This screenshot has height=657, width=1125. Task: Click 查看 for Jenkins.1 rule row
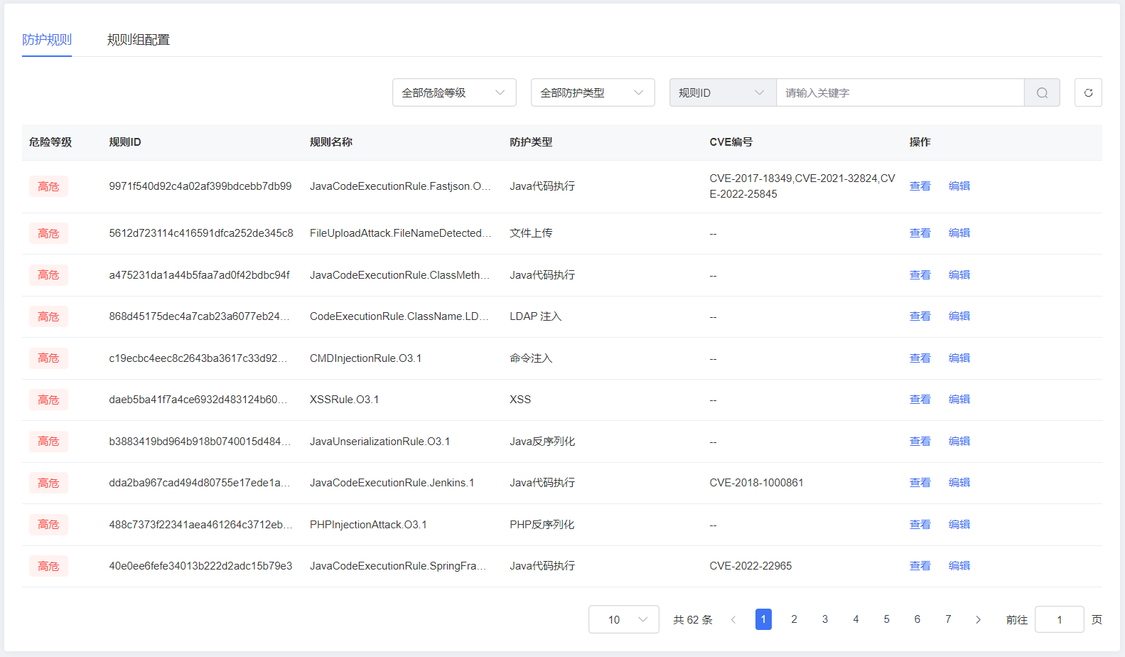point(920,483)
